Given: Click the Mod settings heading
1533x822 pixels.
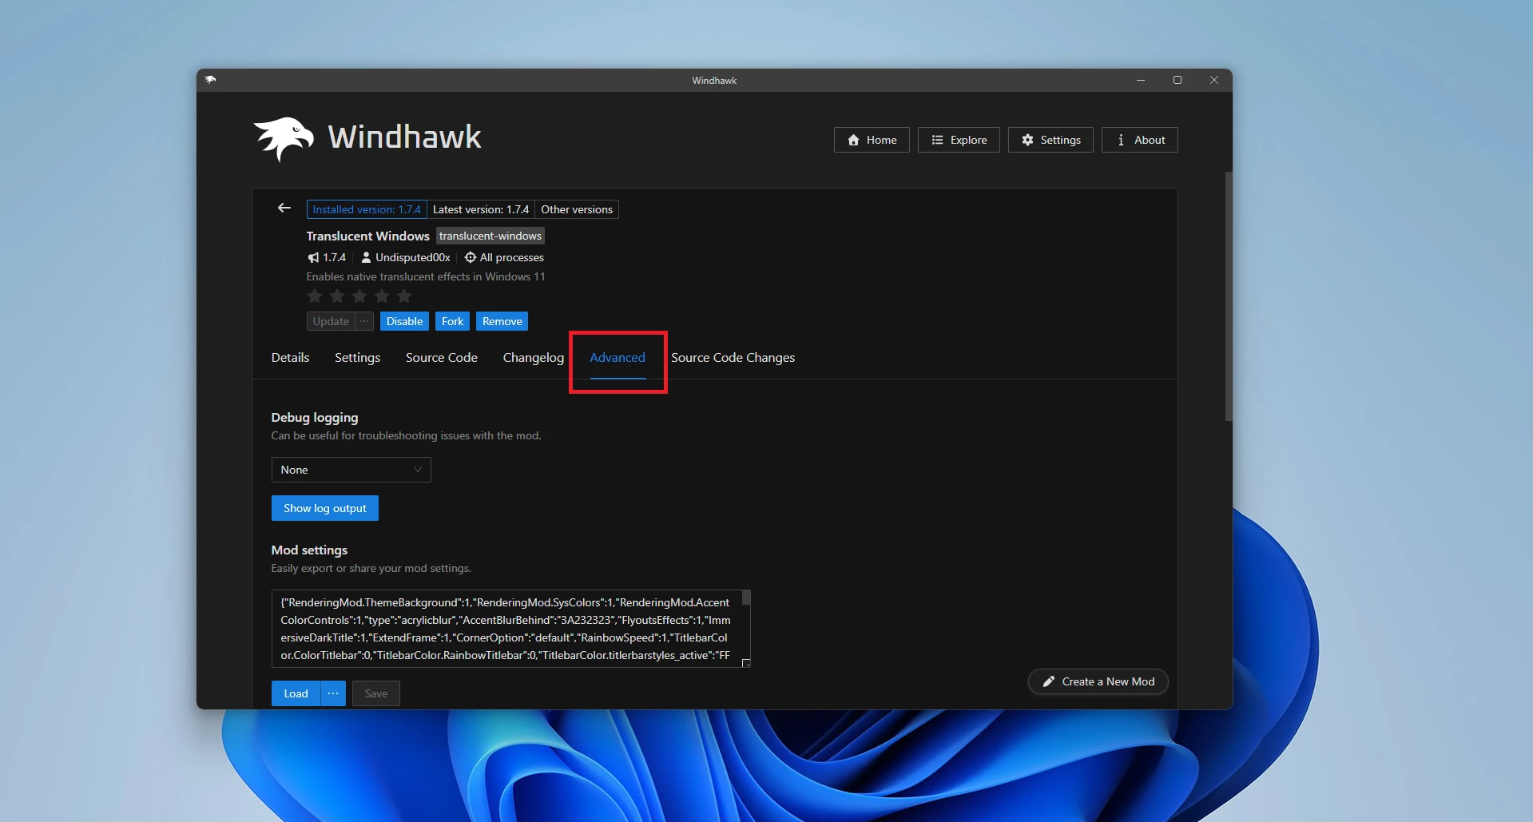Looking at the screenshot, I should click(309, 550).
